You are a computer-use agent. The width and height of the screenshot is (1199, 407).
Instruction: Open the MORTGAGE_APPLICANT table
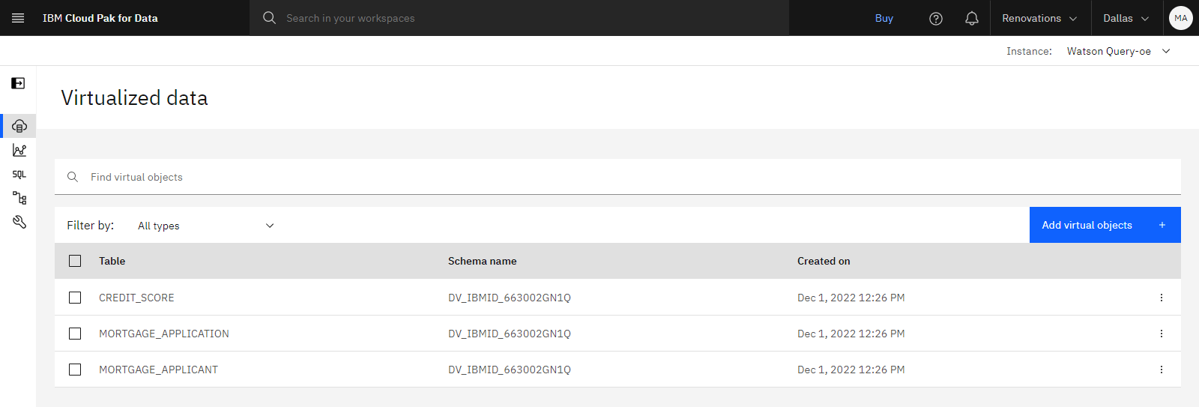(x=158, y=370)
